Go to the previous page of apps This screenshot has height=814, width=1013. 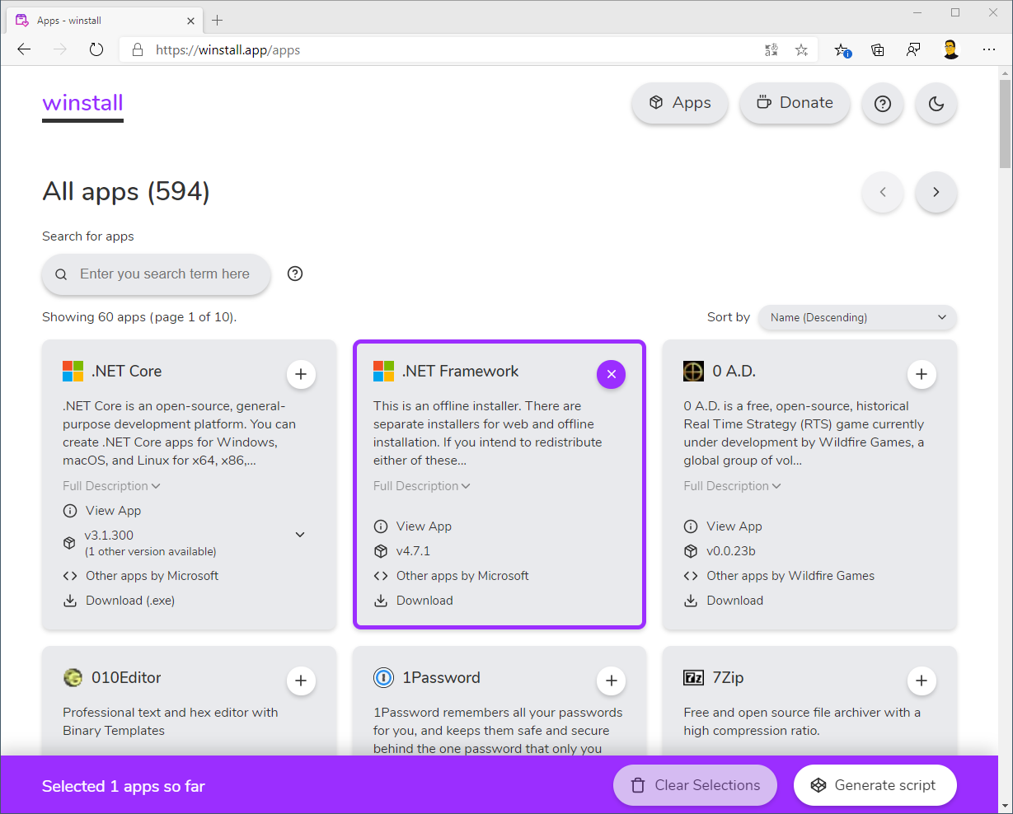click(x=882, y=192)
